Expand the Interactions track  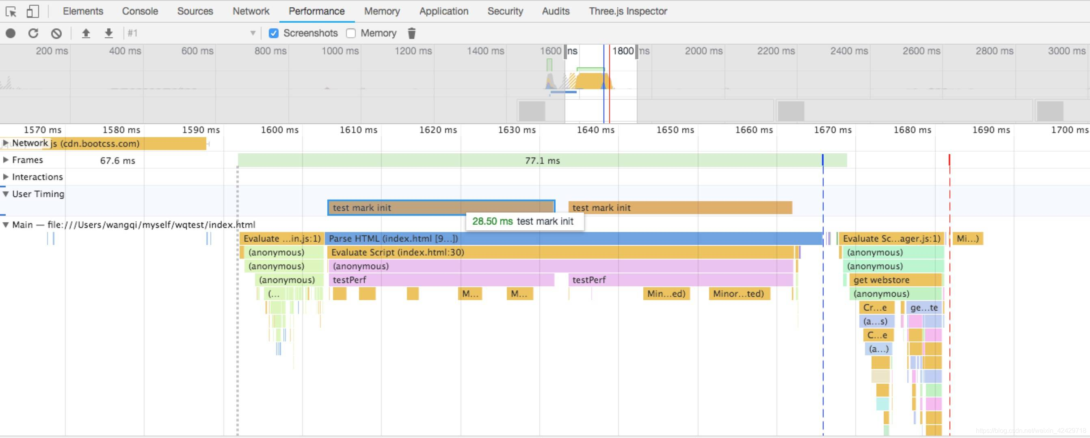pyautogui.click(x=6, y=177)
